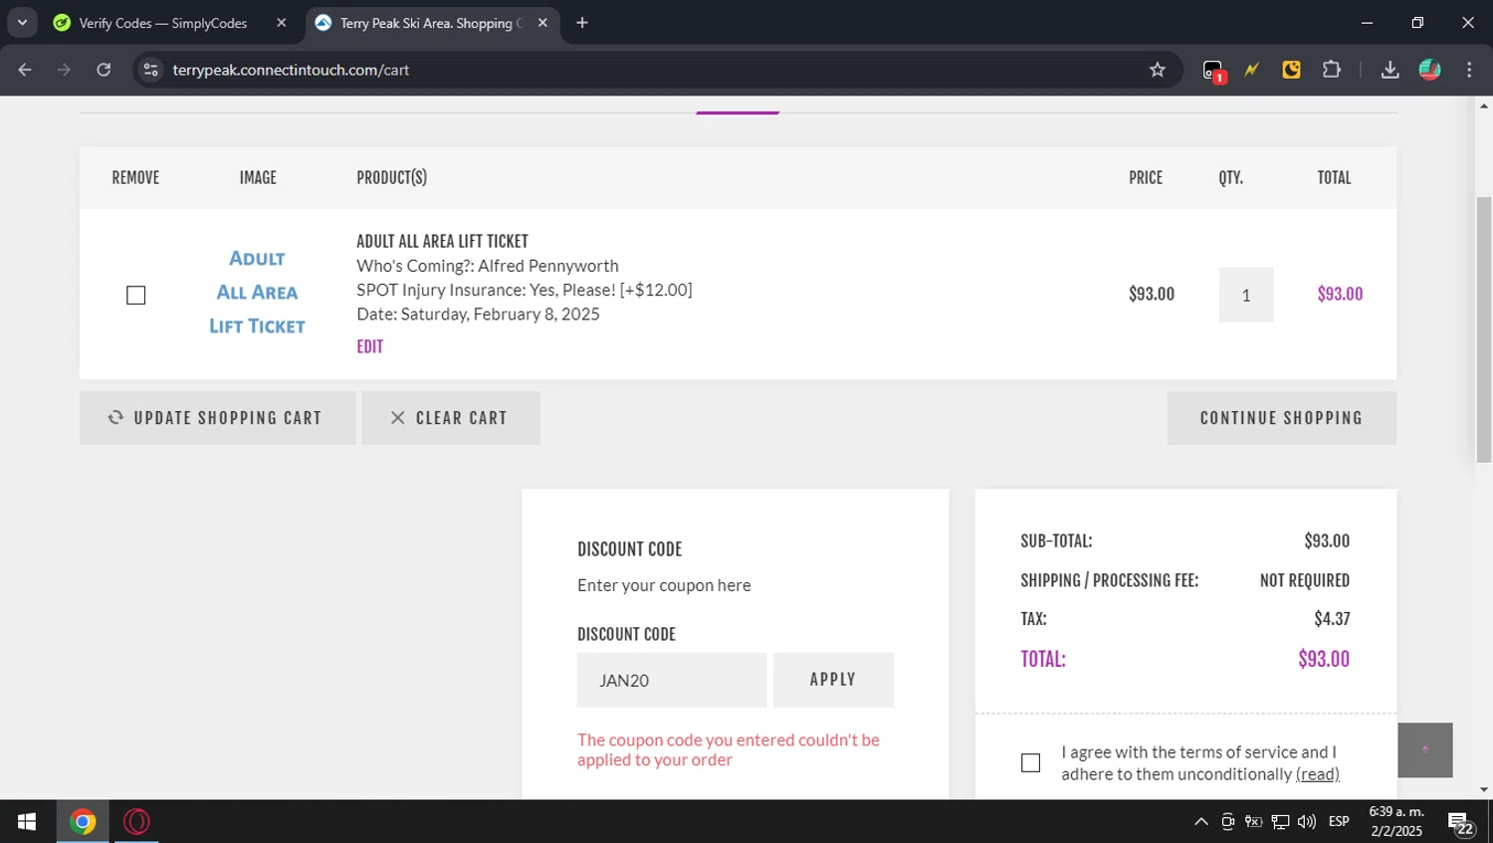Show browser downloads
Screen dimensions: 1493x843
click(1389, 70)
